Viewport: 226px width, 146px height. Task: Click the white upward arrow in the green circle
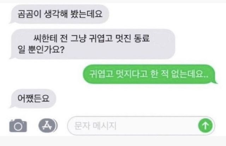click(206, 125)
